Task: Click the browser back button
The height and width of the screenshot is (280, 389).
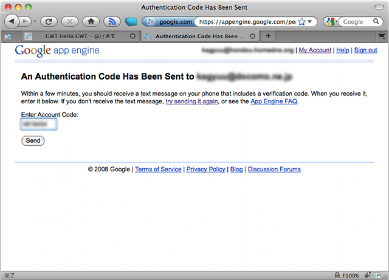Action: point(12,22)
